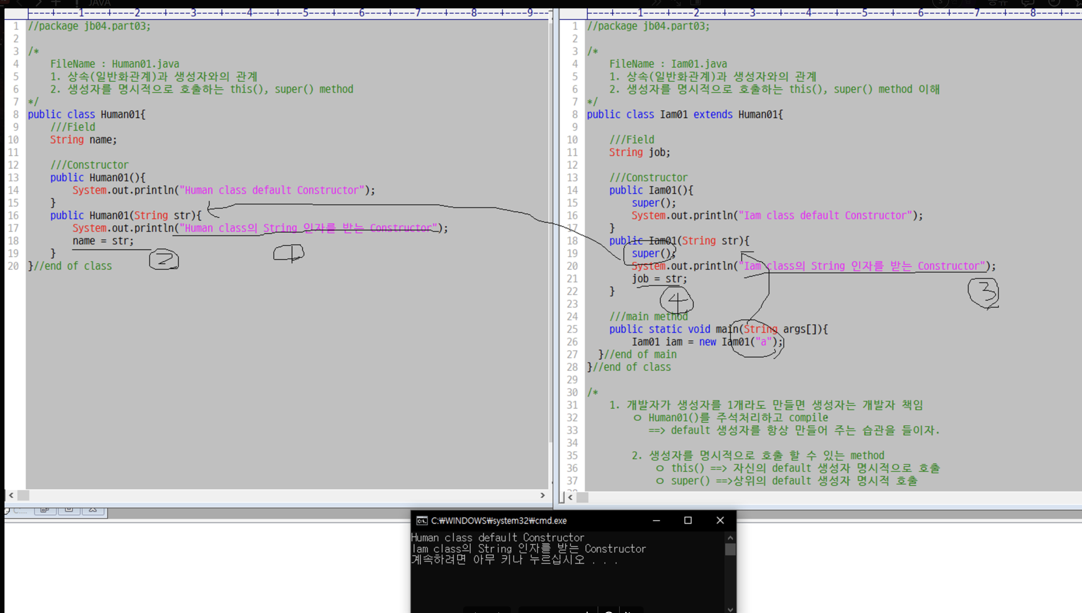This screenshot has height=613, width=1082.
Task: Open the cmd.exe title bar system icon
Action: pos(422,521)
